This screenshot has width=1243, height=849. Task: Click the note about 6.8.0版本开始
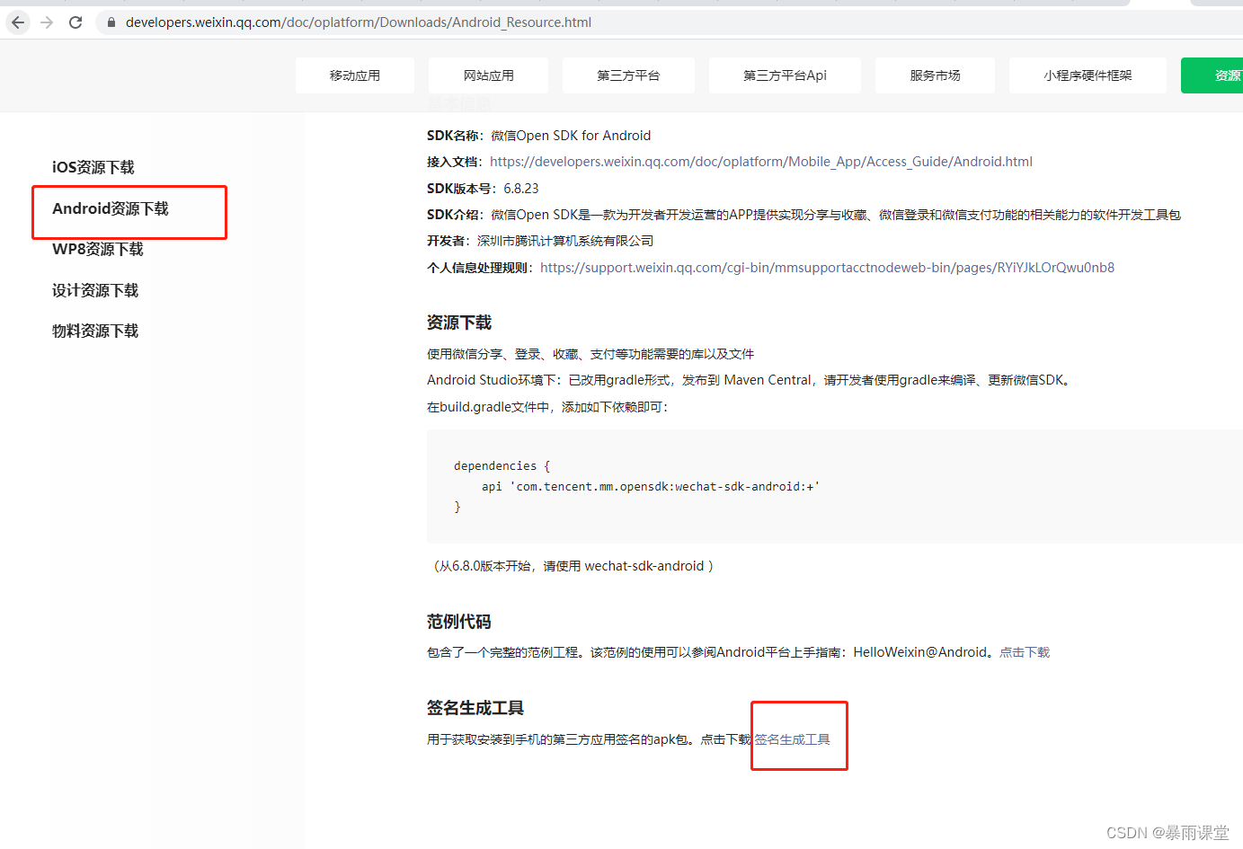pyautogui.click(x=573, y=566)
